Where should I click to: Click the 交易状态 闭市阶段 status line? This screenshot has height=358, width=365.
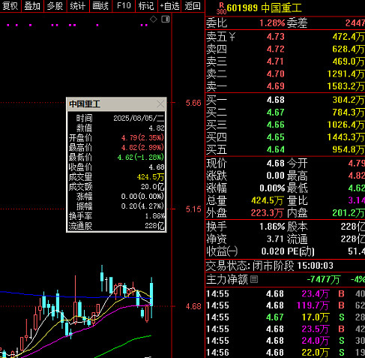pos(270,266)
